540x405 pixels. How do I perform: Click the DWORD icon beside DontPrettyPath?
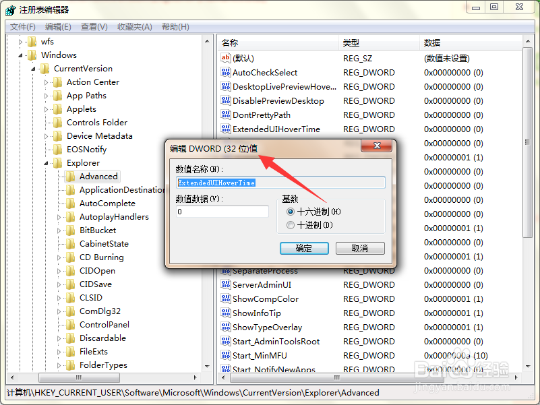click(225, 115)
